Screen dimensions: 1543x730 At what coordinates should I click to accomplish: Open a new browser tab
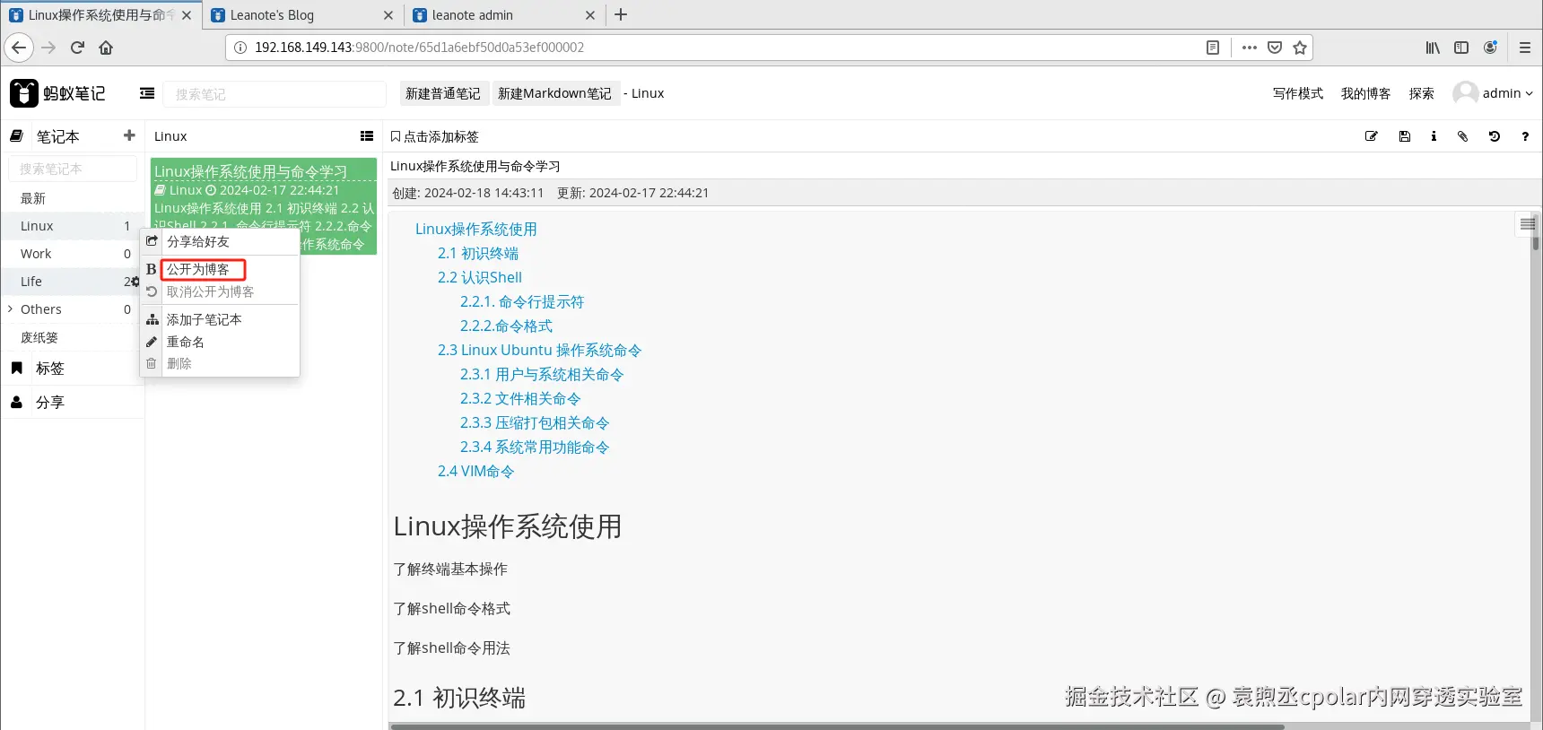pyautogui.click(x=621, y=14)
